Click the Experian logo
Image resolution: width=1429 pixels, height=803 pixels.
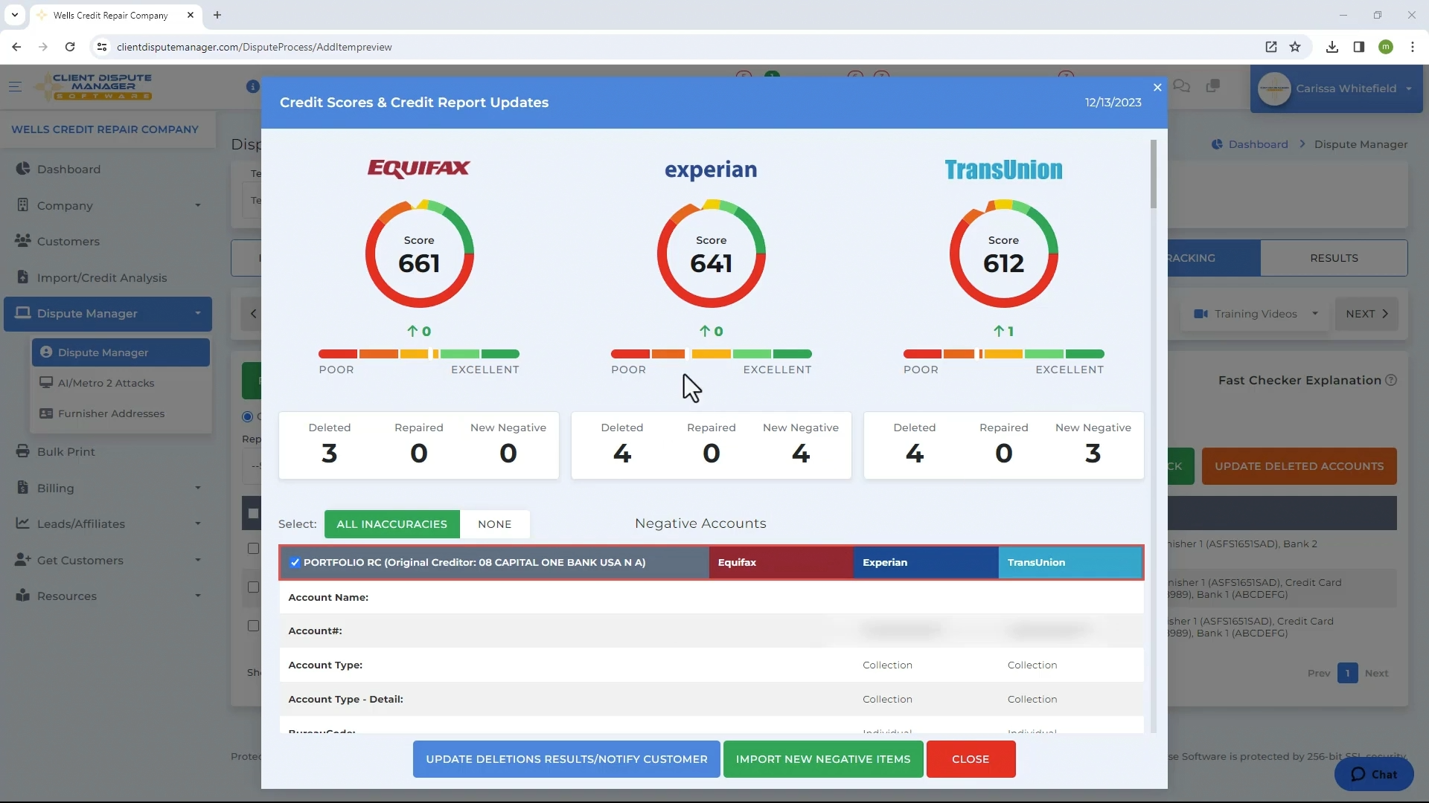click(x=711, y=170)
